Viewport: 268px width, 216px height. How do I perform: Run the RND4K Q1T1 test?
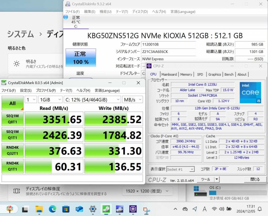click(13, 166)
